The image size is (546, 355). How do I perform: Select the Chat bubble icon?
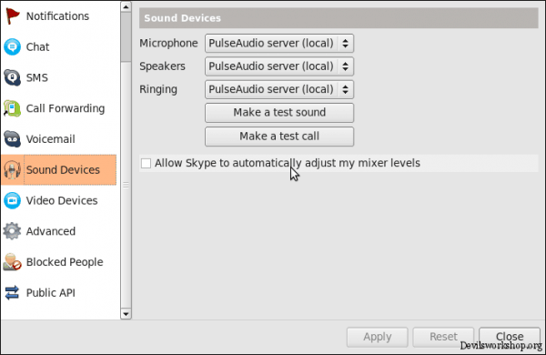12,46
